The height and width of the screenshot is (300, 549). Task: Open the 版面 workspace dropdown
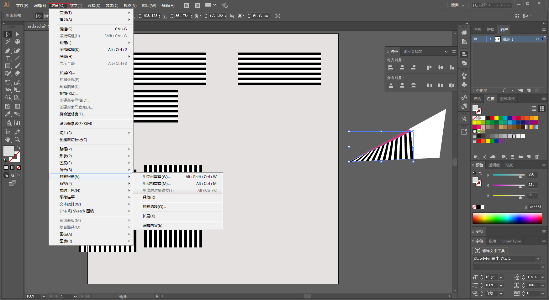pos(457,5)
